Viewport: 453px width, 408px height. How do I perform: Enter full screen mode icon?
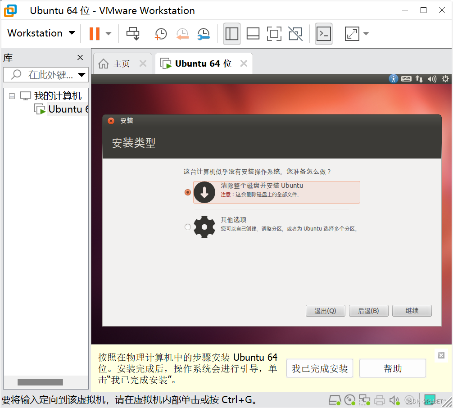[274, 34]
